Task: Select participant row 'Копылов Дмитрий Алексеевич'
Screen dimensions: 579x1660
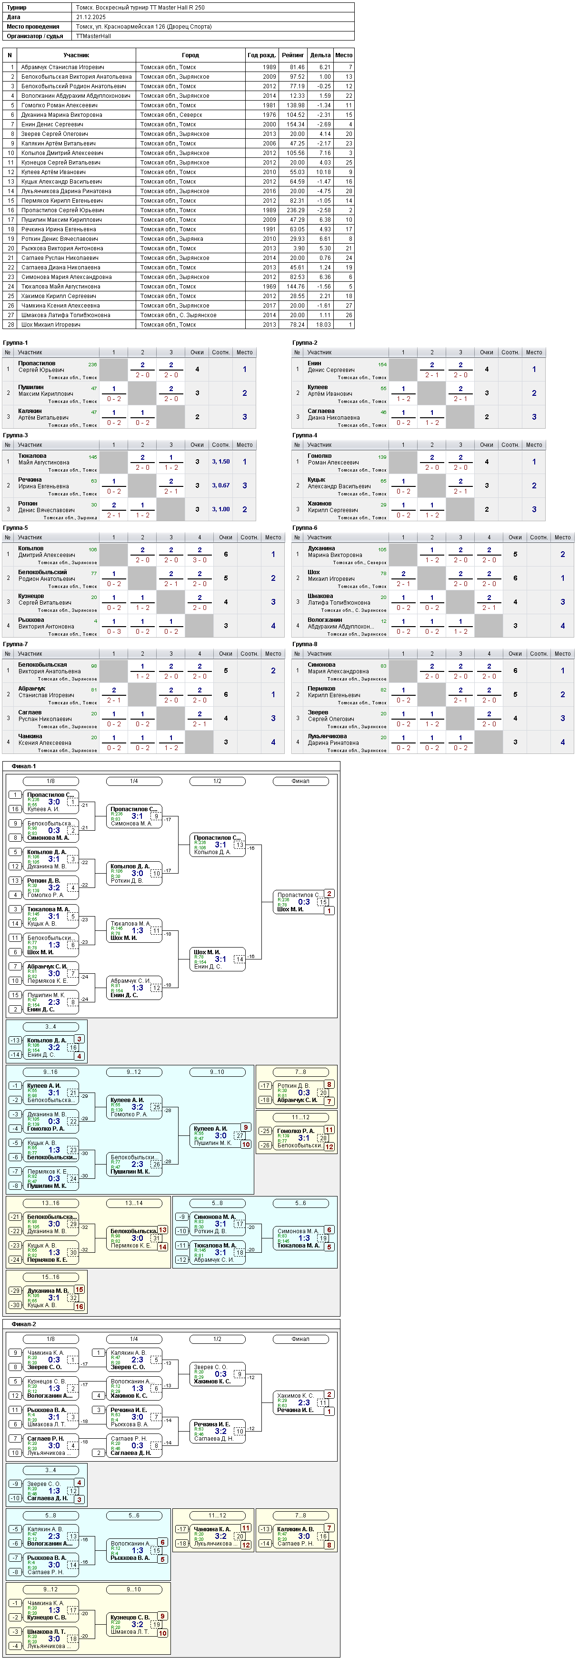Action: coord(178,153)
